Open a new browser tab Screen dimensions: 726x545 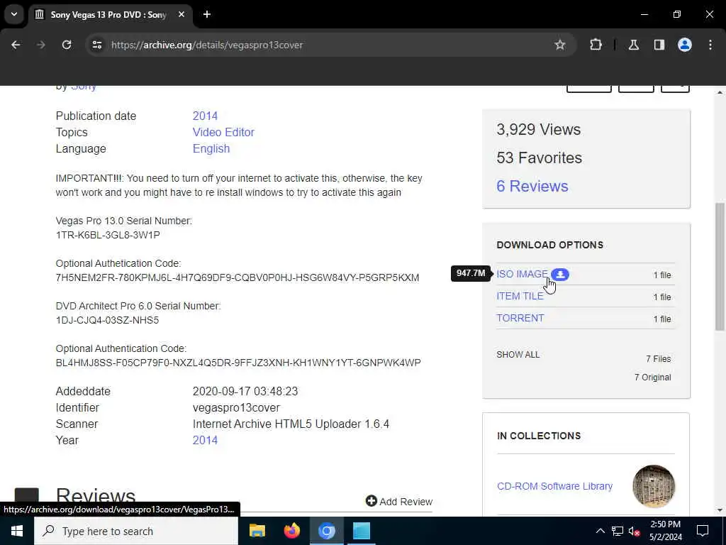click(207, 14)
